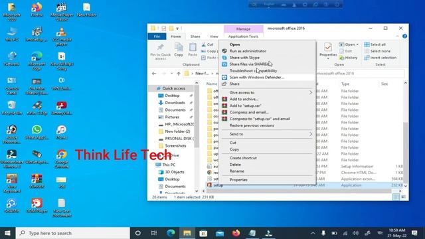Image resolution: width=425 pixels, height=239 pixels.
Task: Click Select none in the ribbon
Action: point(377,51)
